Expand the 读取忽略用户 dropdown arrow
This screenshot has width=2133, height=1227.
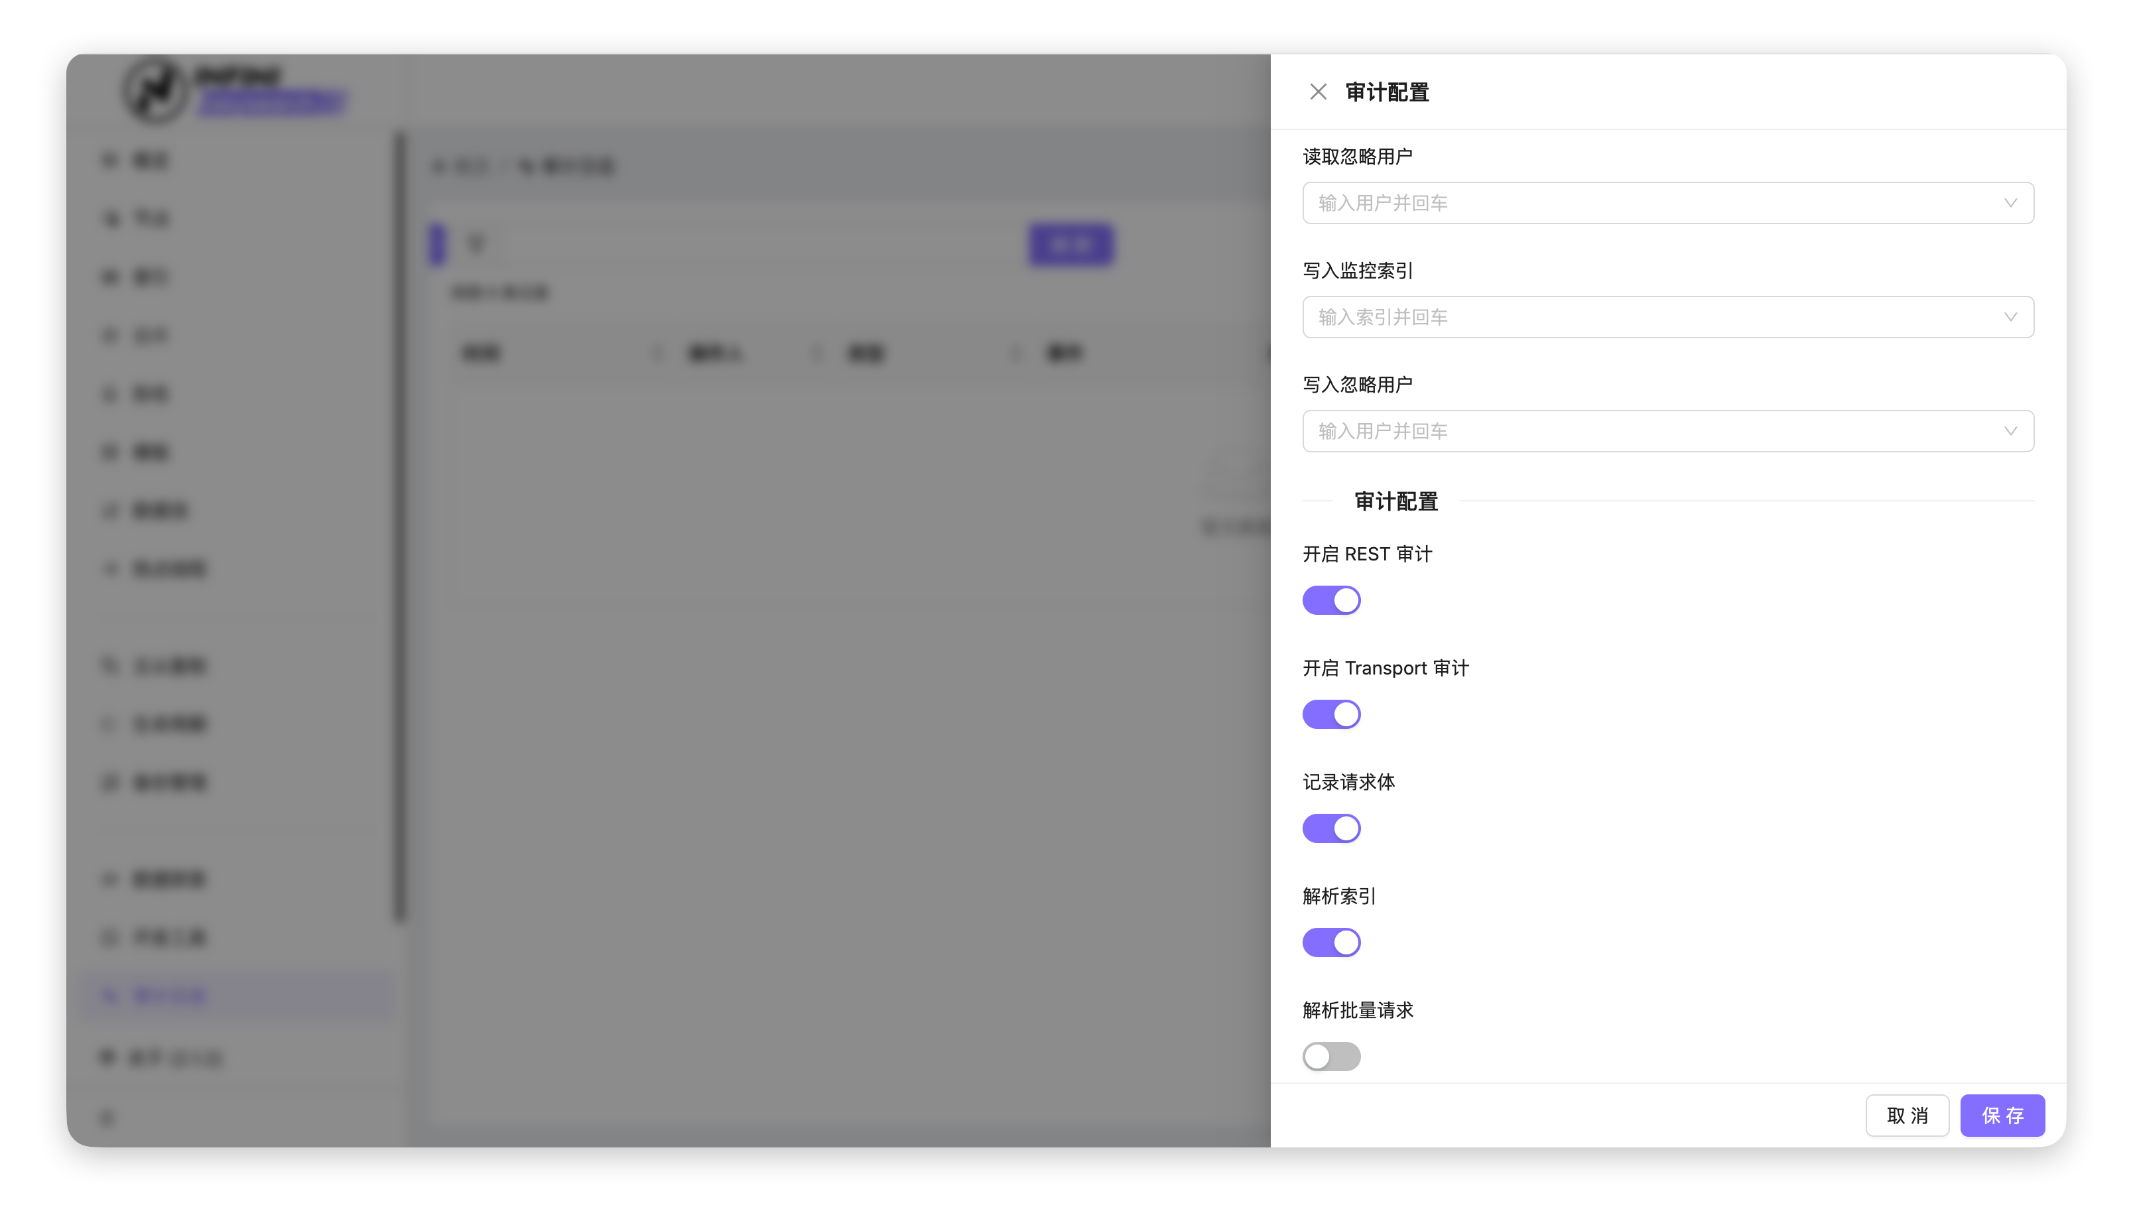[2010, 203]
